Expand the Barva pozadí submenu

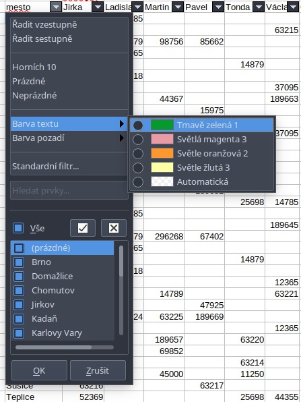pyautogui.click(x=69, y=138)
